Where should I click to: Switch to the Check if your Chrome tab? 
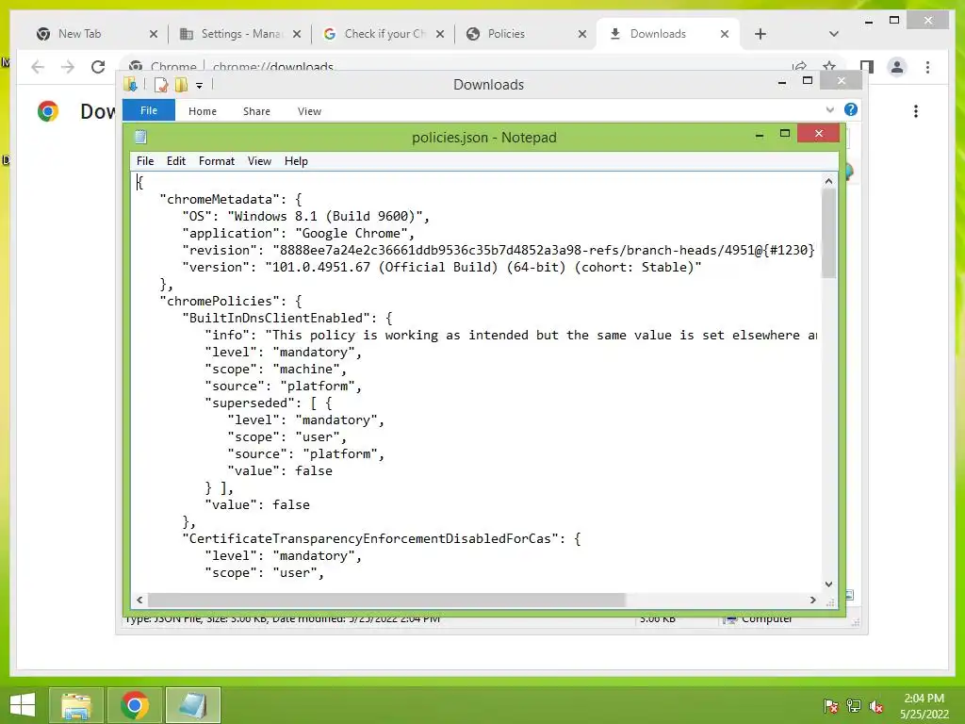[x=384, y=34]
